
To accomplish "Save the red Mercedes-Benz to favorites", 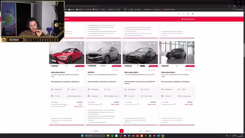I will tap(81, 44).
